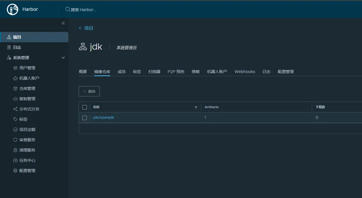362x198 pixels.
Task: Click the 复制管理 cloud icon
Action: click(x=15, y=99)
